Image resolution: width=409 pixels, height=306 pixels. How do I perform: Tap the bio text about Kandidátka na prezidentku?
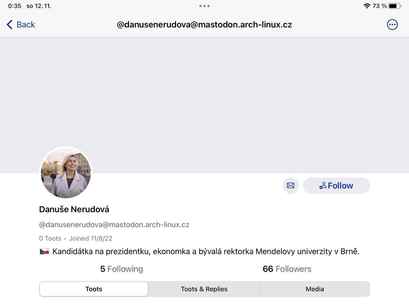coord(206,251)
